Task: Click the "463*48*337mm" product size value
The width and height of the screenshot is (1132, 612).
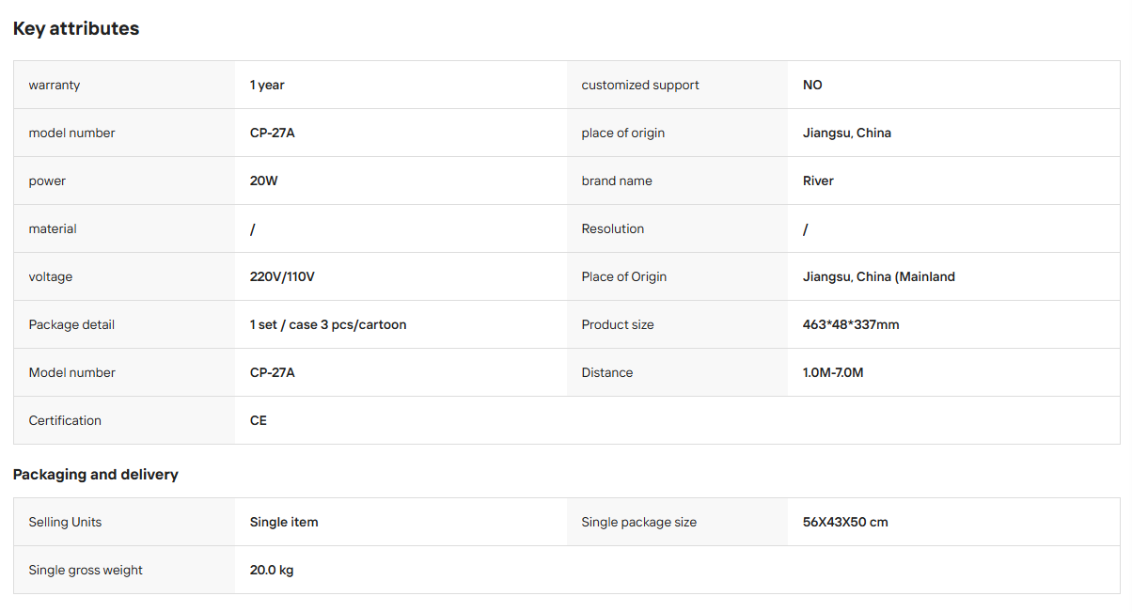Action: (851, 325)
